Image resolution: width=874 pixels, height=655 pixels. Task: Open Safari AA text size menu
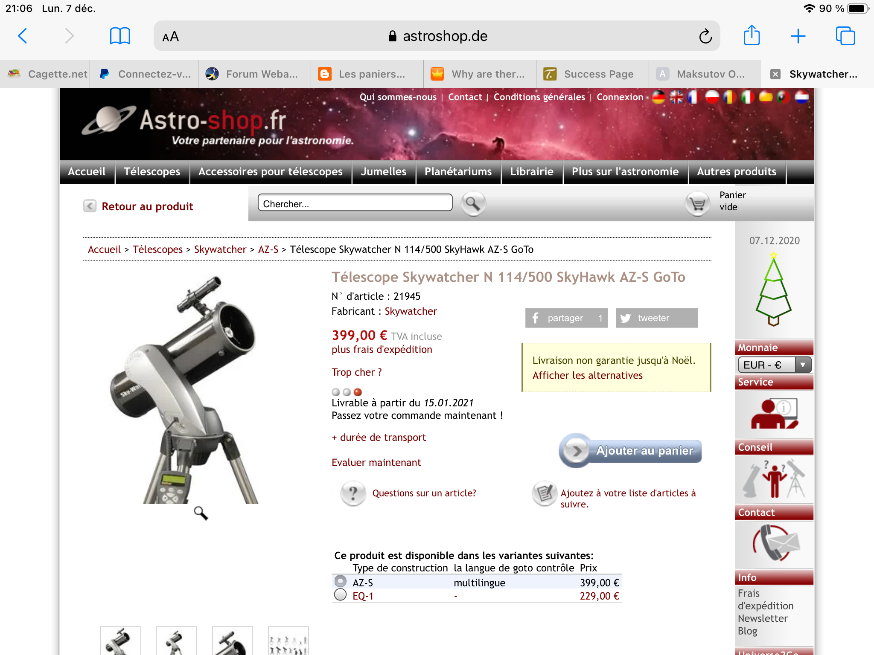170,37
